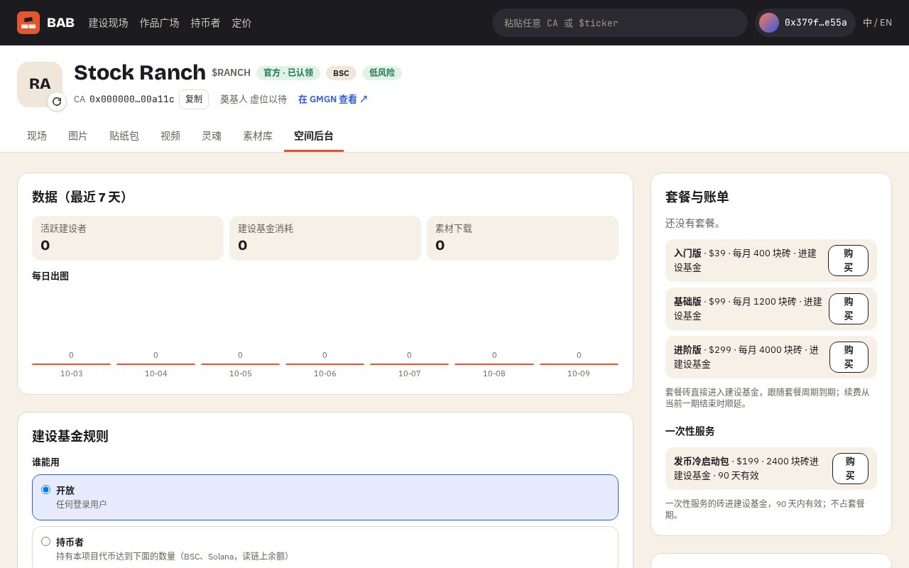Open 建设现场 in the top navigation
The image size is (909, 568).
tap(109, 23)
